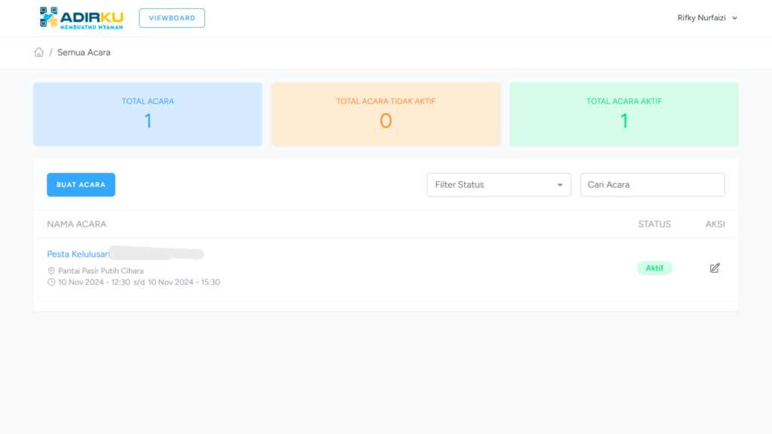Open the Filter Status dropdown
Viewport: 772px width, 434px height.
click(498, 185)
